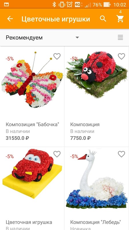Image resolution: width=129 pixels, height=230 pixels.
Task: Open search with the magnifier icon
Action: 103,19
